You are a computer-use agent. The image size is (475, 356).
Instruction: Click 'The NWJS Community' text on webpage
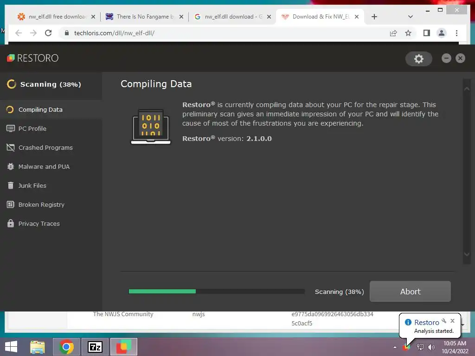pos(123,314)
